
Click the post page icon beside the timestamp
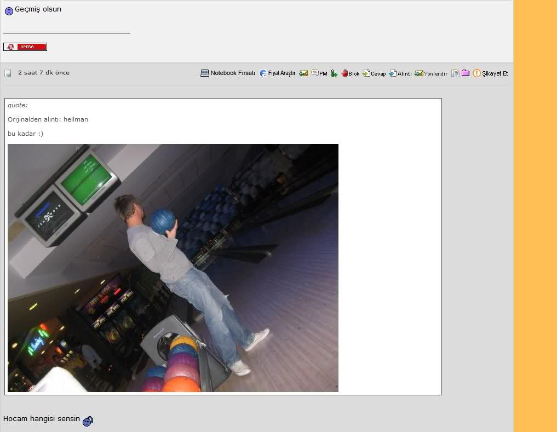8,73
